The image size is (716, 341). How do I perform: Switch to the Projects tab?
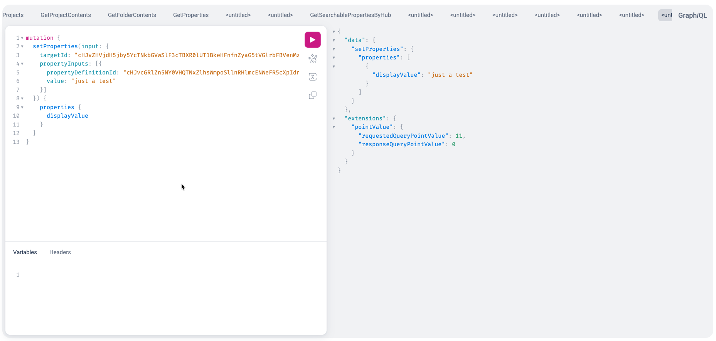13,15
